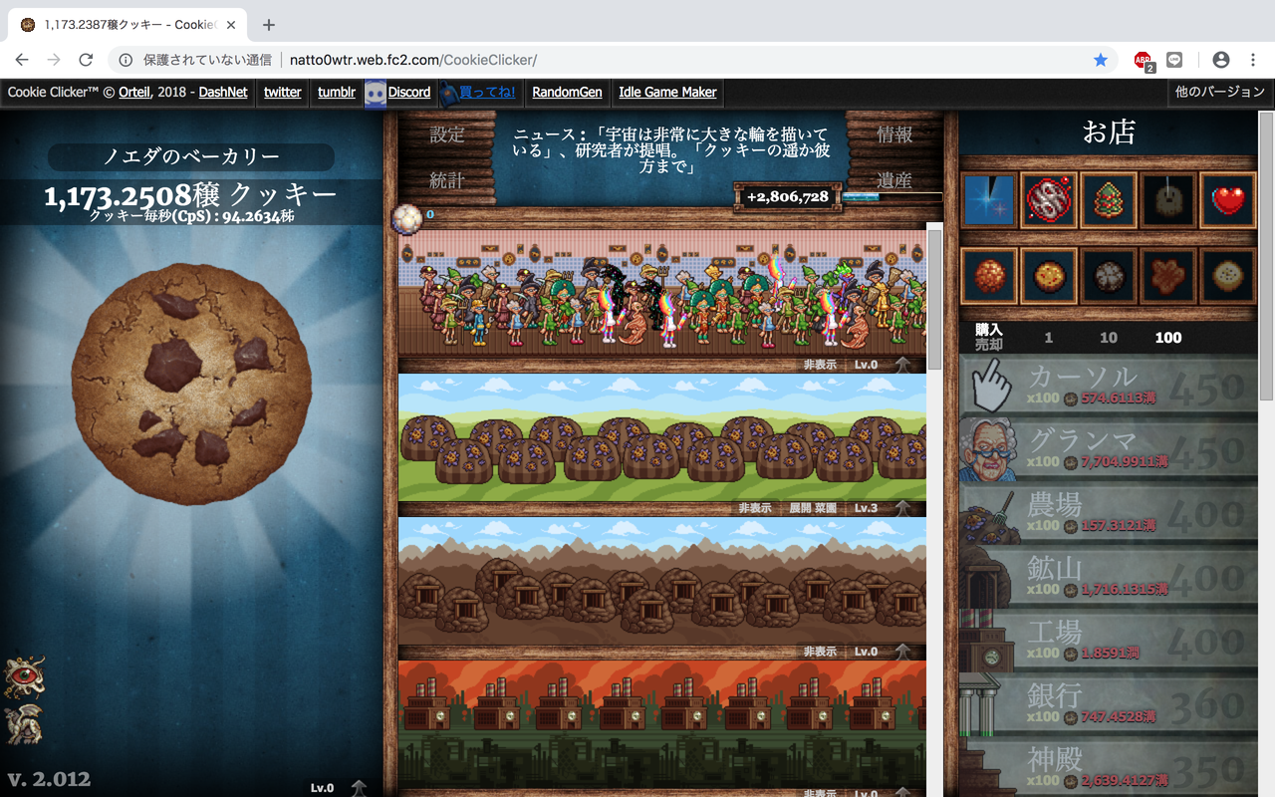Buy the red swirling brain upgrade
This screenshot has height=797, width=1275.
click(x=1049, y=201)
